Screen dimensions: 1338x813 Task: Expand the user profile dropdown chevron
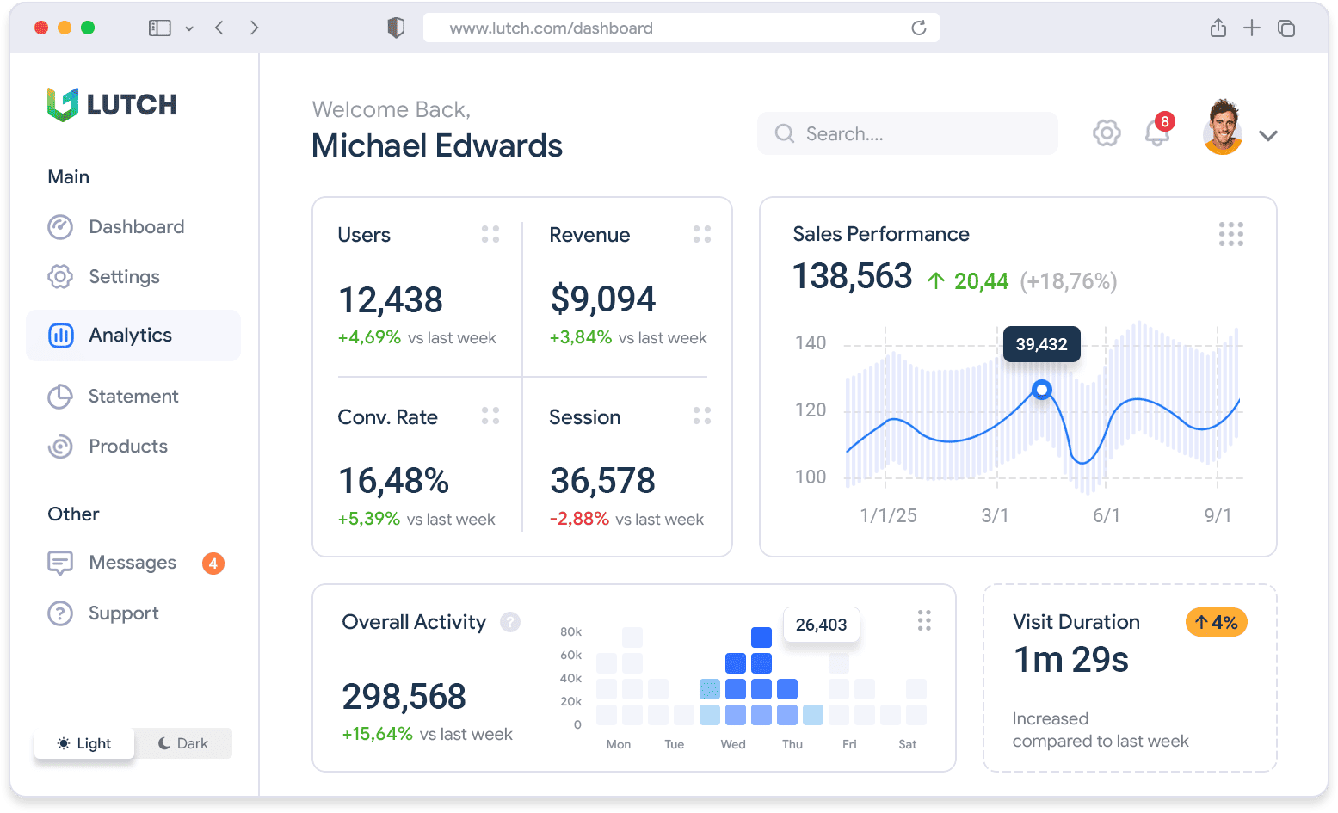coord(1267,135)
